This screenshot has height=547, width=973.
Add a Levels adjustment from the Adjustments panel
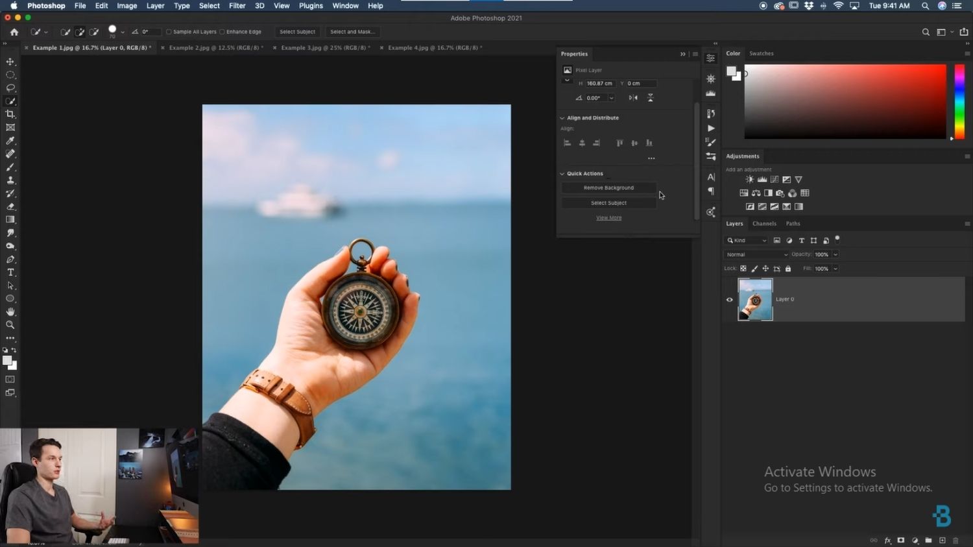coord(762,179)
